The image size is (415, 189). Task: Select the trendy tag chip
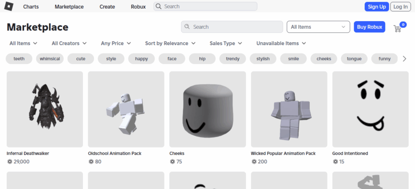(x=233, y=59)
